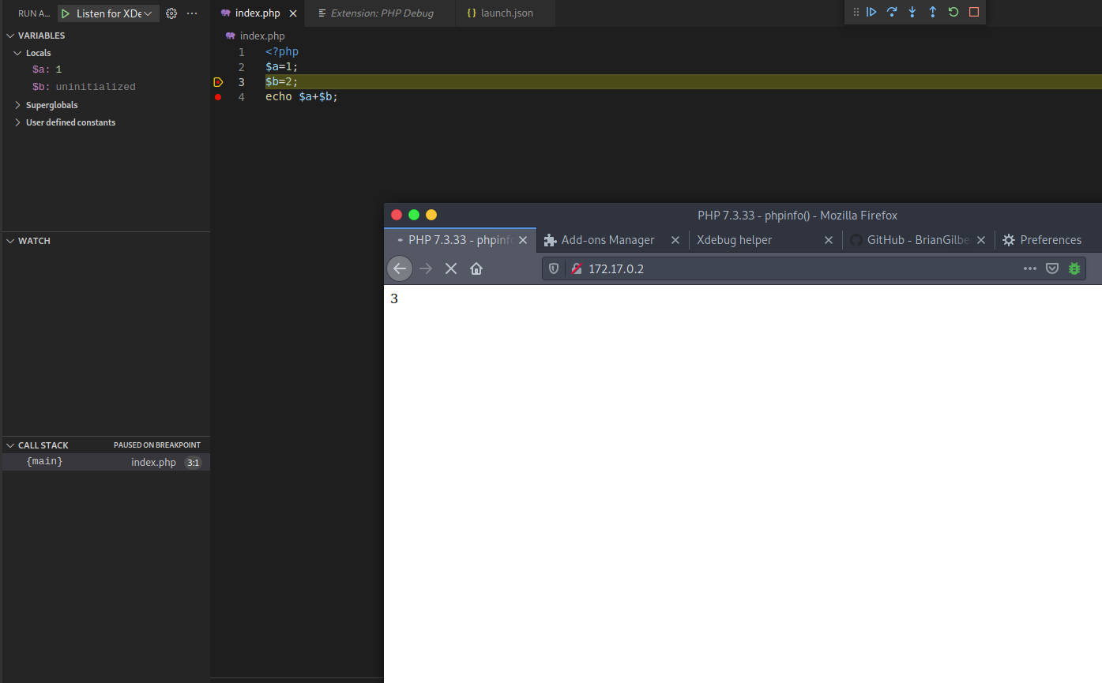The image size is (1102, 683).
Task: Click PAUSED ON BREAKPOINT status label
Action: [157, 445]
